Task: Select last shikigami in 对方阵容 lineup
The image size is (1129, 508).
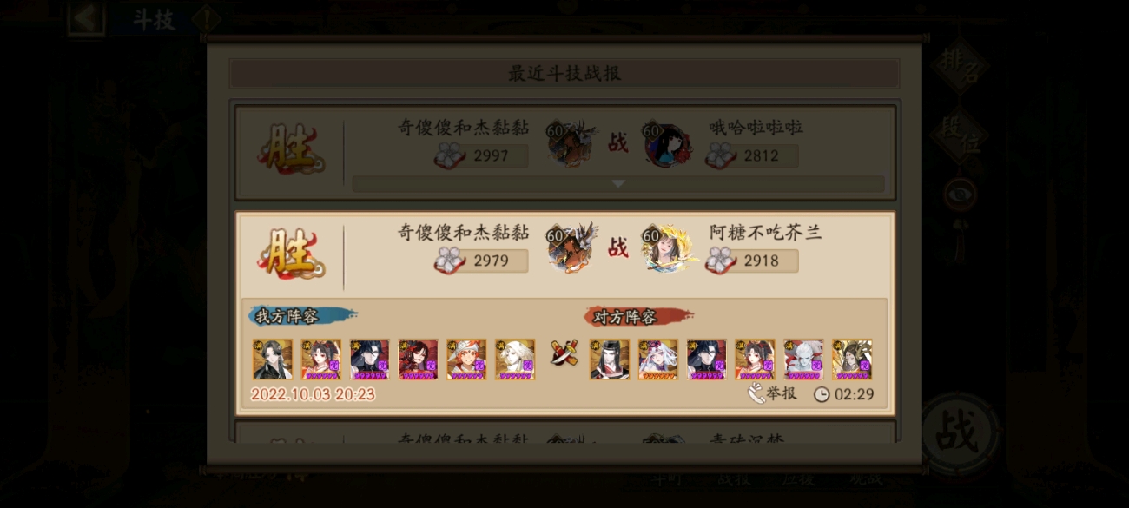Action: coord(852,359)
